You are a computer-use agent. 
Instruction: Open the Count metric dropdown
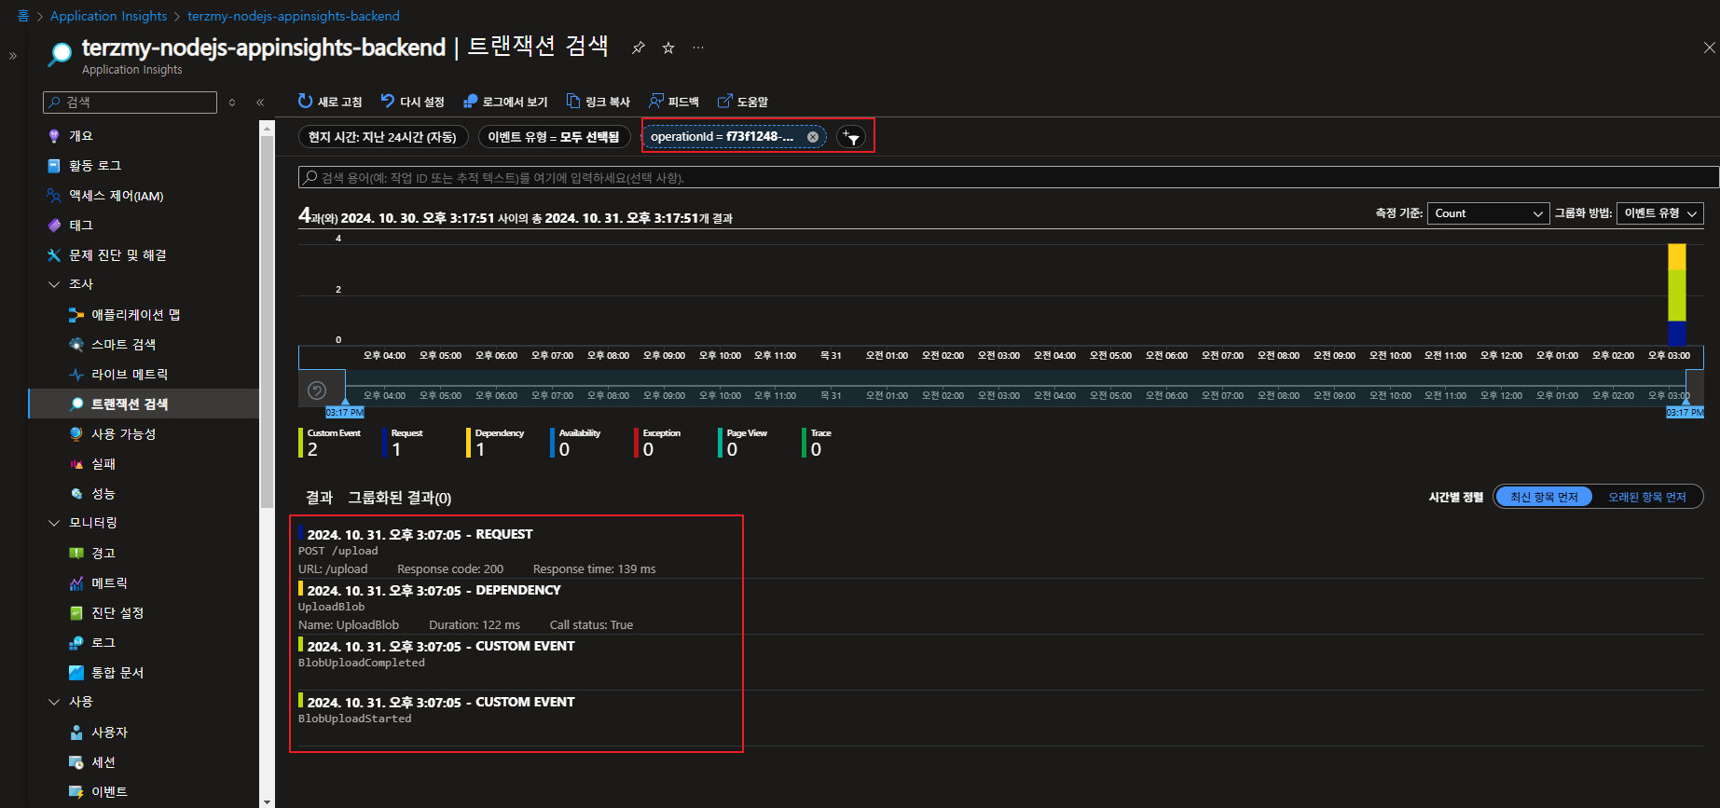pyautogui.click(x=1488, y=213)
